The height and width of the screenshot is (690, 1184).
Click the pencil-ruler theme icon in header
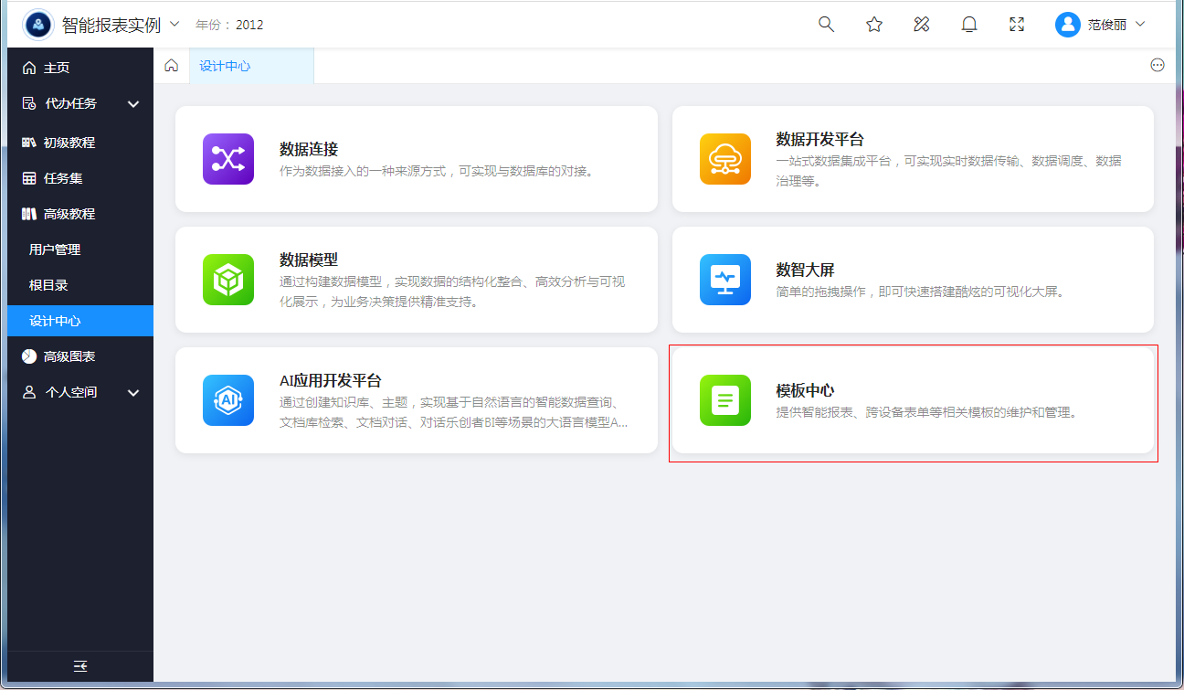pyautogui.click(x=922, y=25)
